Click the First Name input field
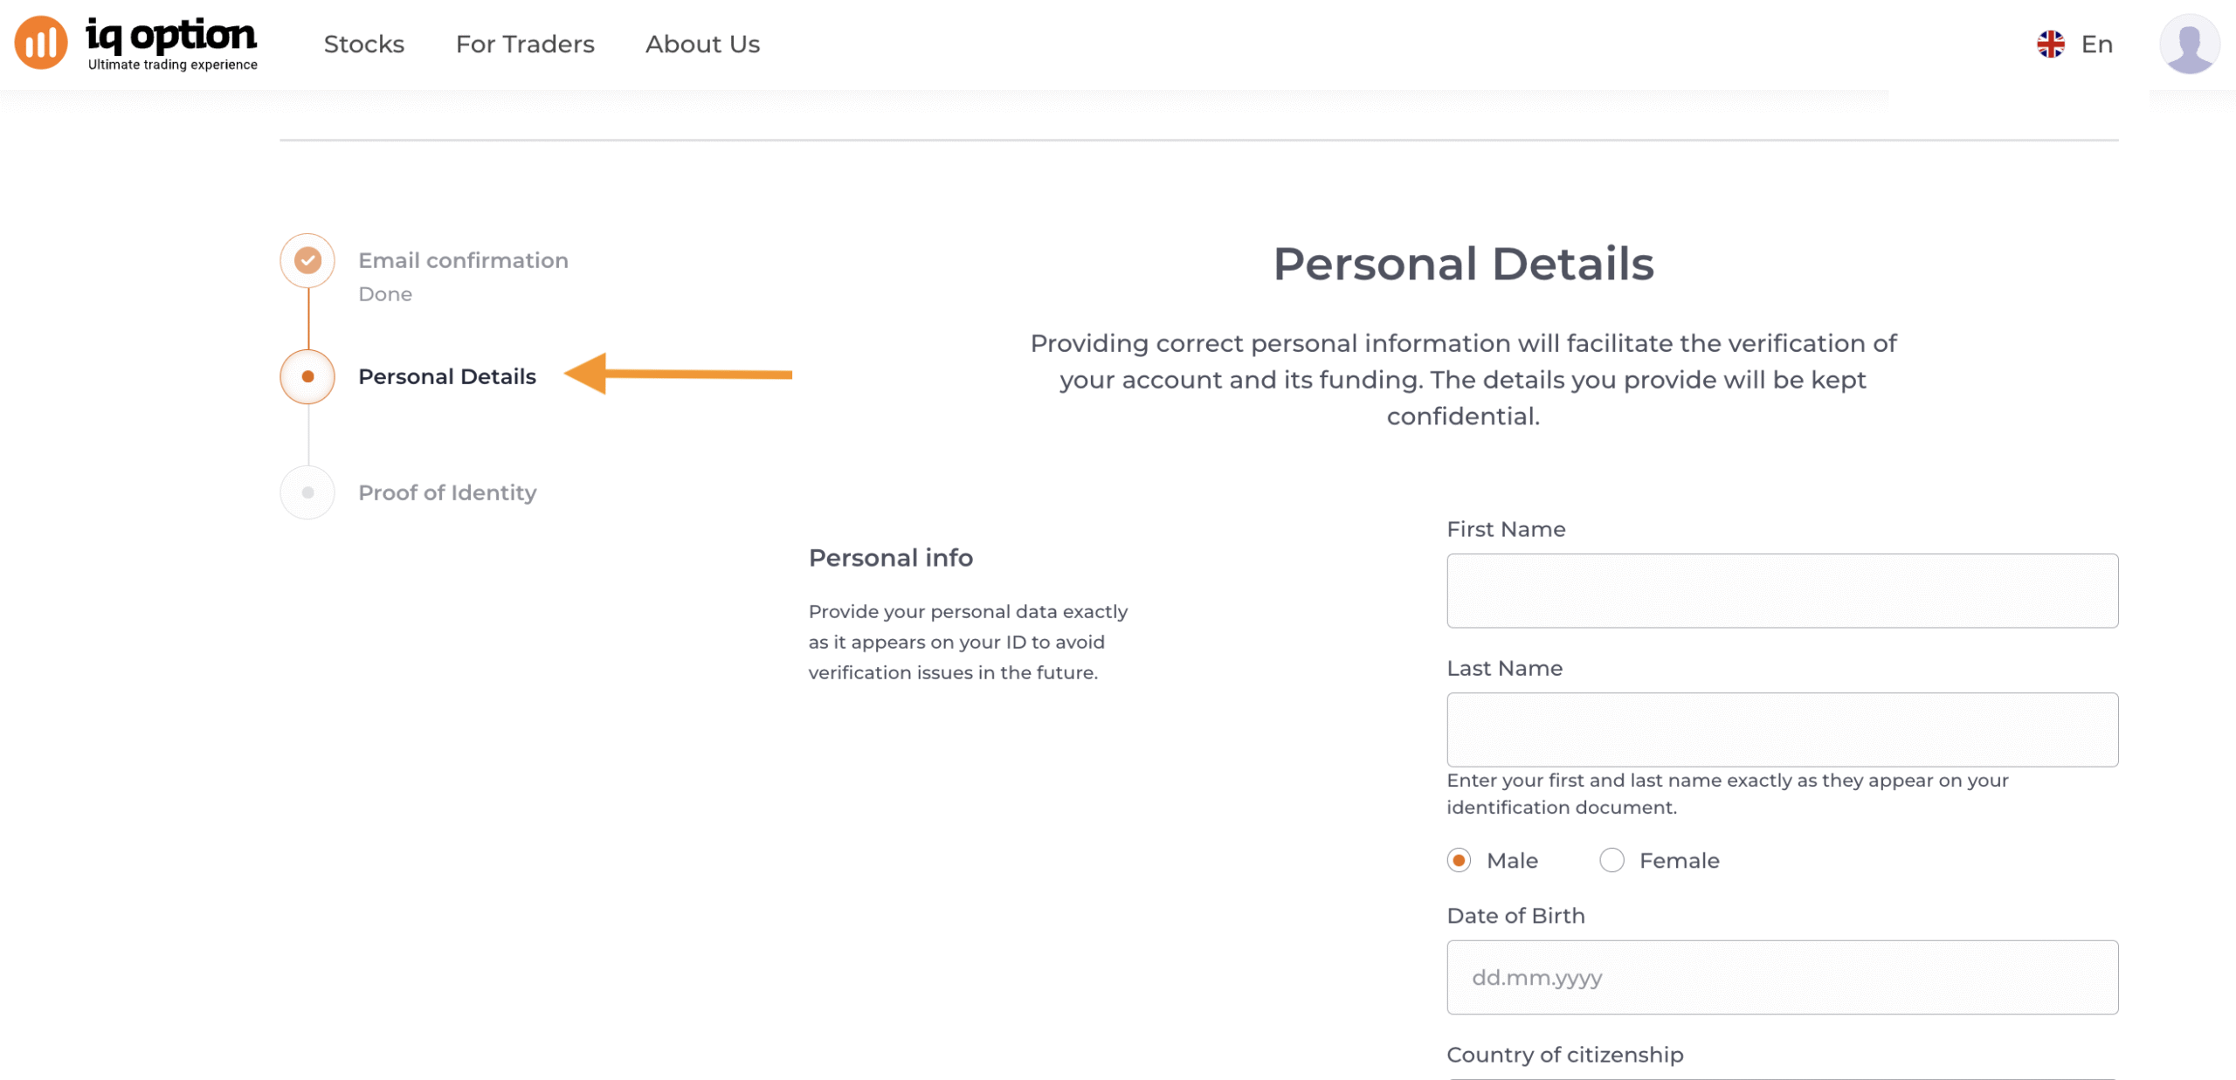This screenshot has width=2236, height=1080. point(1781,590)
